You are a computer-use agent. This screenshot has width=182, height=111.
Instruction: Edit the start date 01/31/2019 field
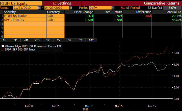25,8
